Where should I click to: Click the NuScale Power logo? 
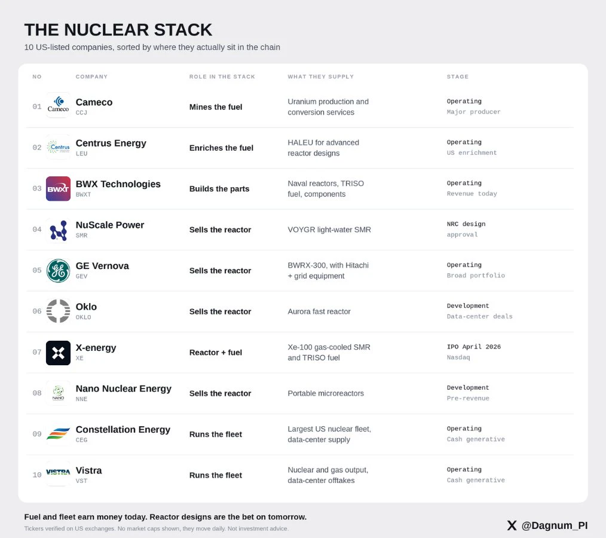(x=58, y=230)
